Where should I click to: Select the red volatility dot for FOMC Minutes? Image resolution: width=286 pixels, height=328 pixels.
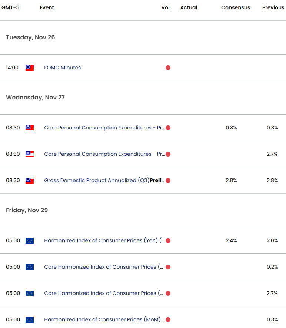pyautogui.click(x=168, y=68)
